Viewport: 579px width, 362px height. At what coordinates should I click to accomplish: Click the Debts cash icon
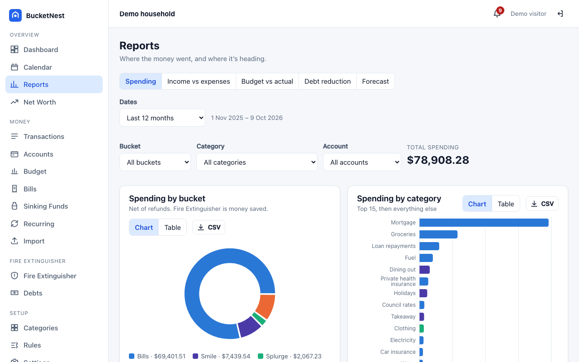pos(14,293)
